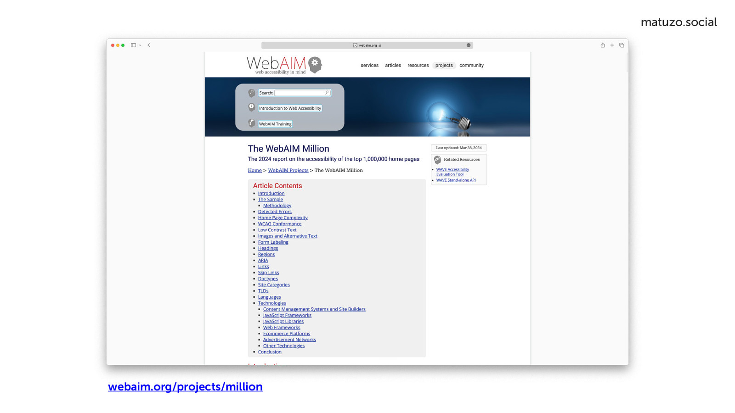Image resolution: width=735 pixels, height=413 pixels.
Task: Click the magnifier search submit icon
Action: [327, 93]
